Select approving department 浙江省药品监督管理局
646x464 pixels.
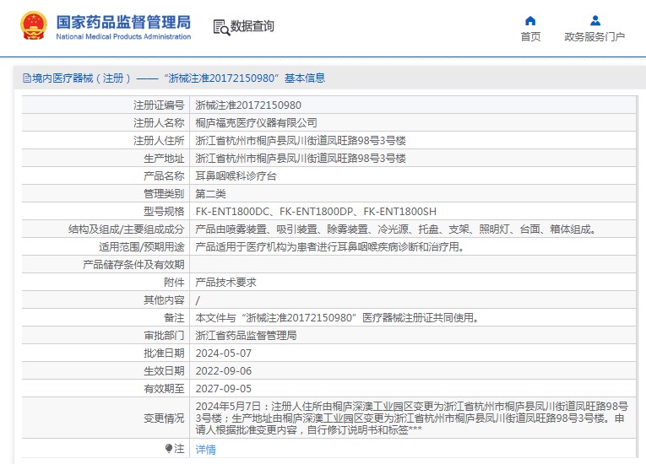246,335
